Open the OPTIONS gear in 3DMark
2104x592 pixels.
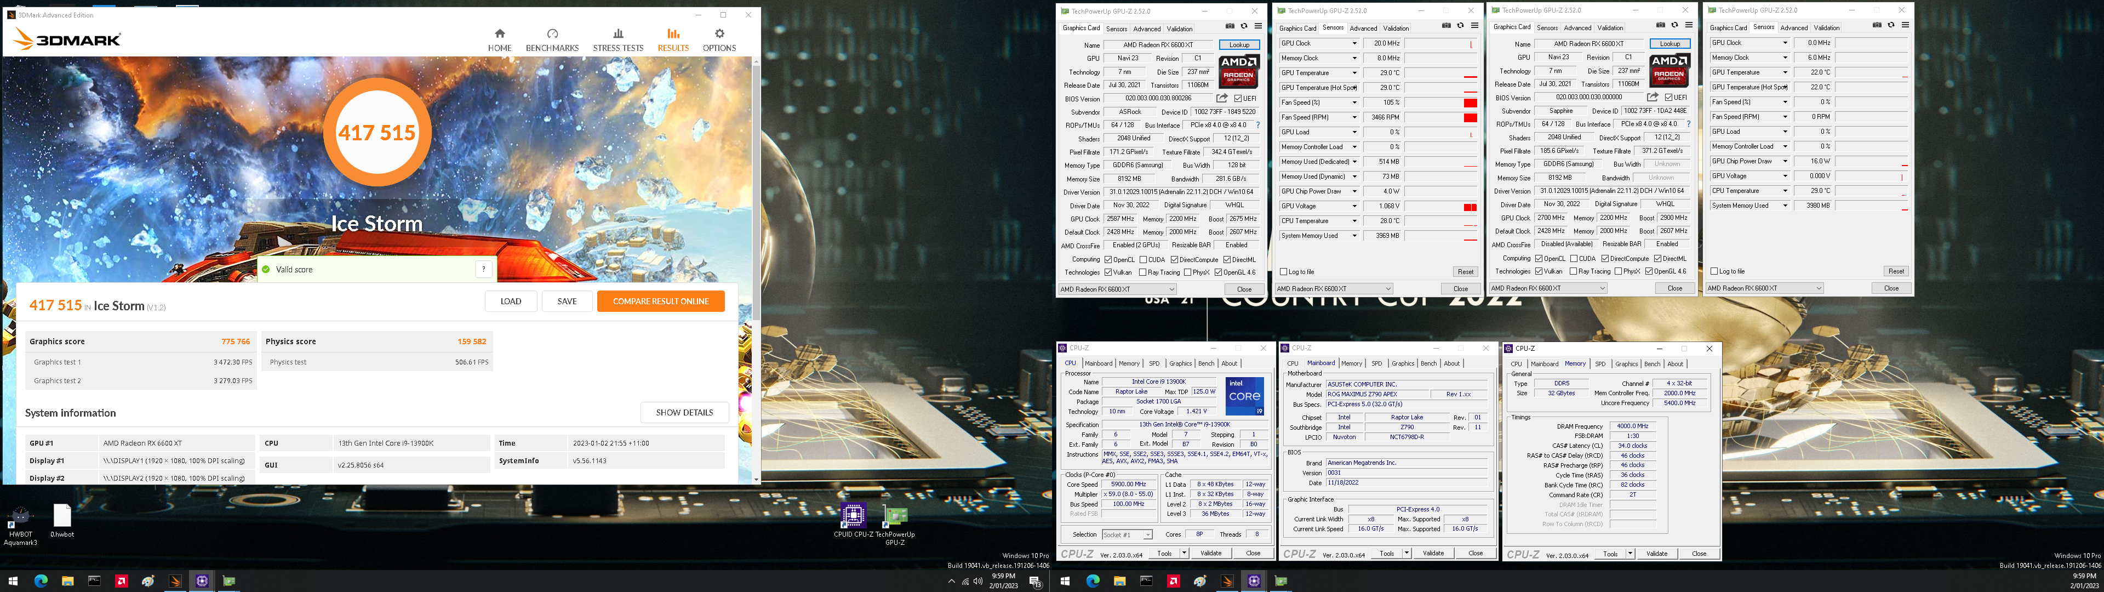point(719,40)
